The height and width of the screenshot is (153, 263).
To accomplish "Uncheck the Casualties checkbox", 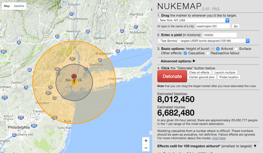I will coord(185,53).
